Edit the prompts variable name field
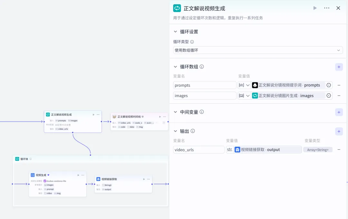 pyautogui.click(x=205, y=85)
